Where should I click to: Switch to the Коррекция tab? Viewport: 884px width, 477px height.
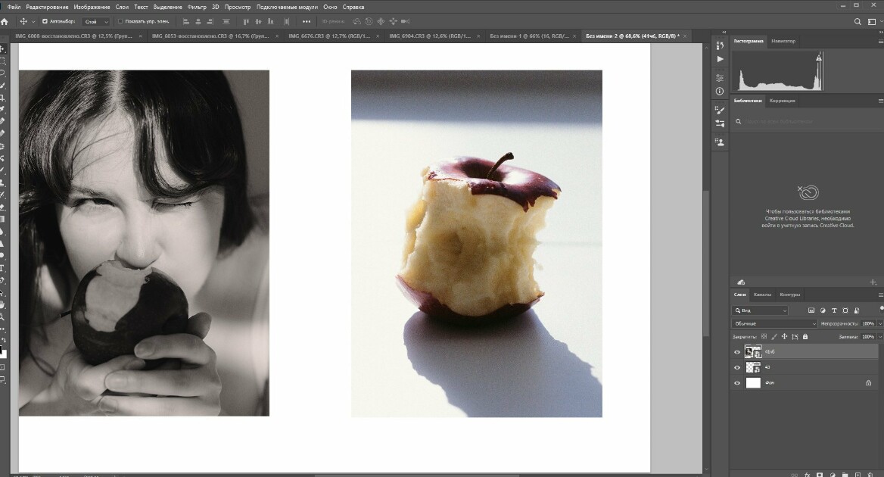pyautogui.click(x=782, y=101)
